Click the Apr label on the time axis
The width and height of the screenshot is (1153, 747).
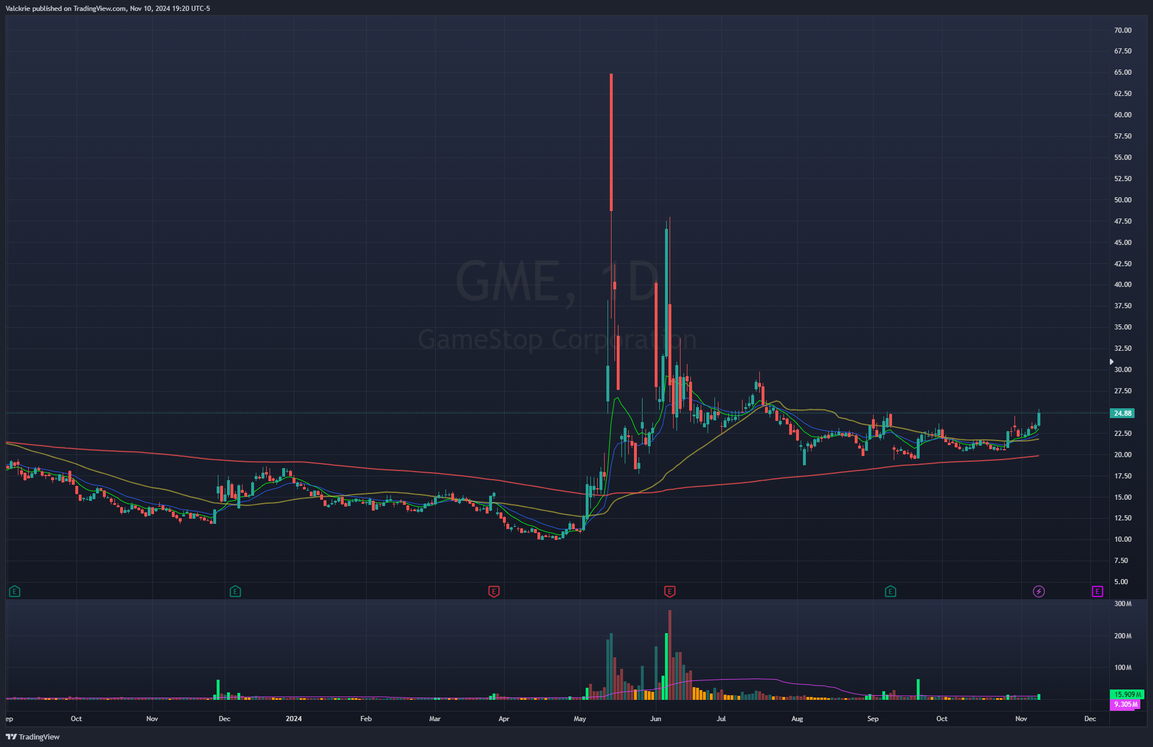tap(504, 719)
